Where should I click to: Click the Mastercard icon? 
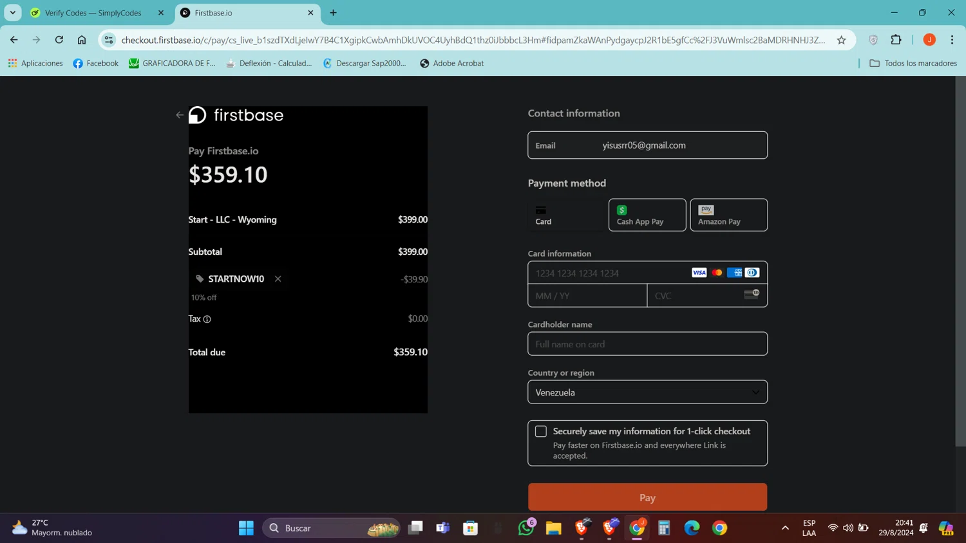click(x=717, y=273)
